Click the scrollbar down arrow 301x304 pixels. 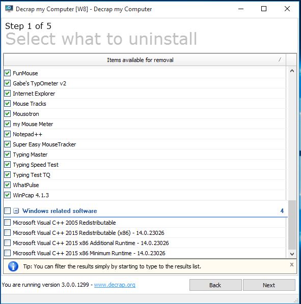[x=292, y=254]
